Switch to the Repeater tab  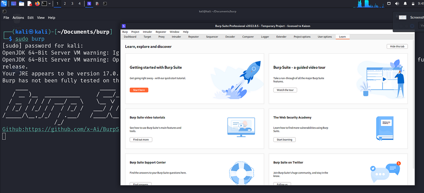coord(194,37)
